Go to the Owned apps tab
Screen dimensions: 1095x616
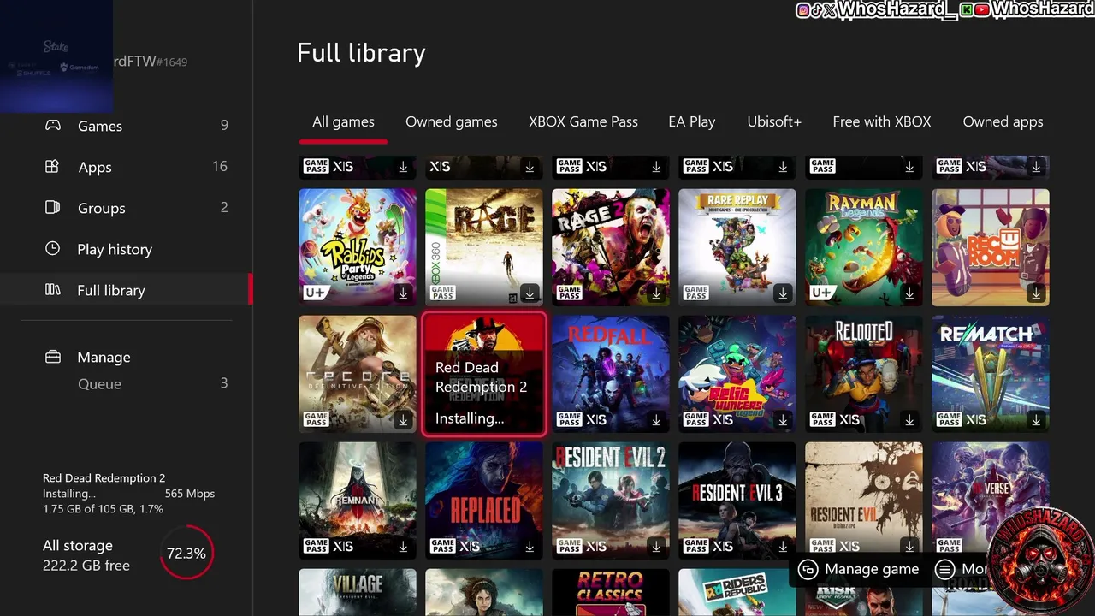point(1003,121)
